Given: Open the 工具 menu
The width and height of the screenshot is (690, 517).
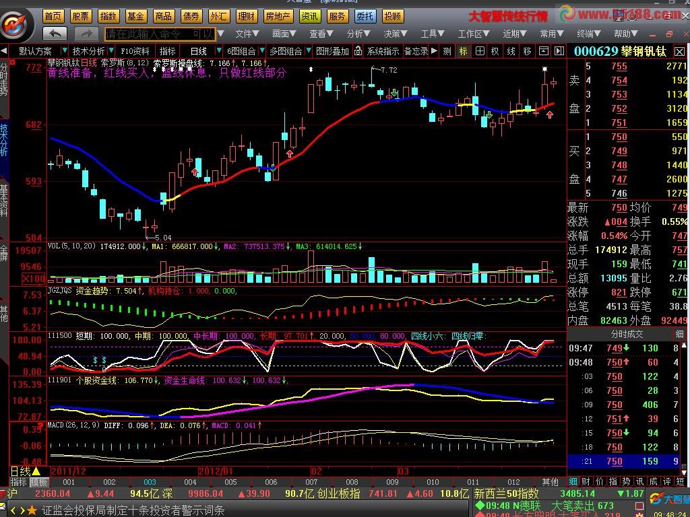Looking at the screenshot, I should click(x=433, y=34).
